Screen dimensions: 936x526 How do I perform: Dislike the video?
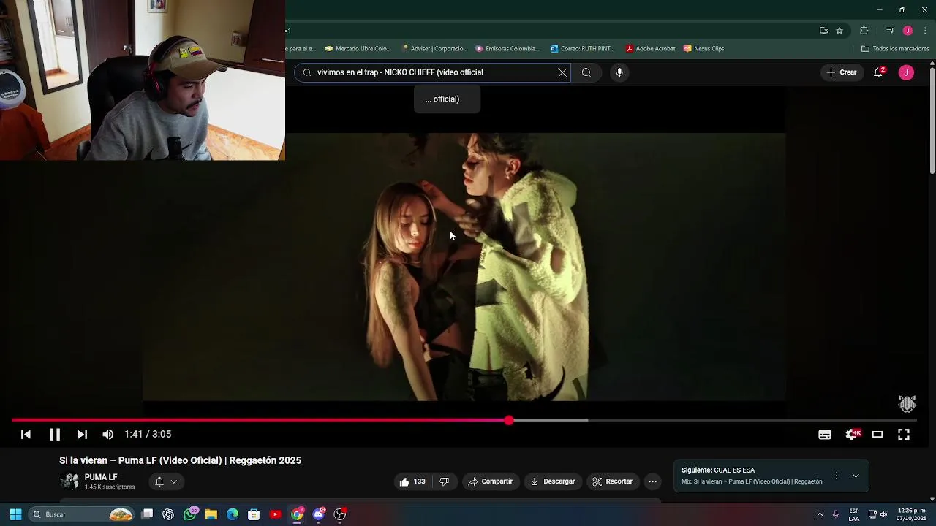click(x=444, y=481)
